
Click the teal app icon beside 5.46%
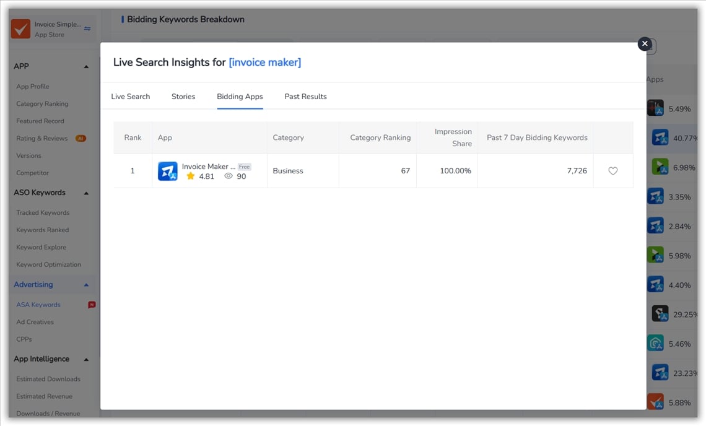click(x=655, y=343)
